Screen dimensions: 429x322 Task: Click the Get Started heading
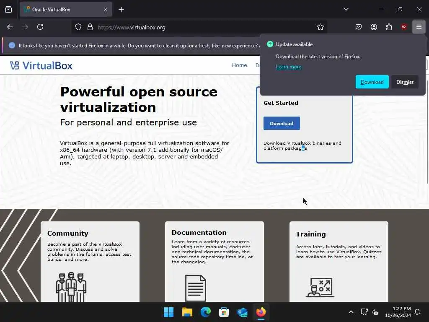281,103
